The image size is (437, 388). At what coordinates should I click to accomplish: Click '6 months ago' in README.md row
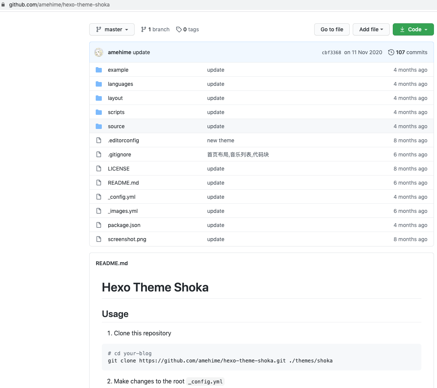410,183
